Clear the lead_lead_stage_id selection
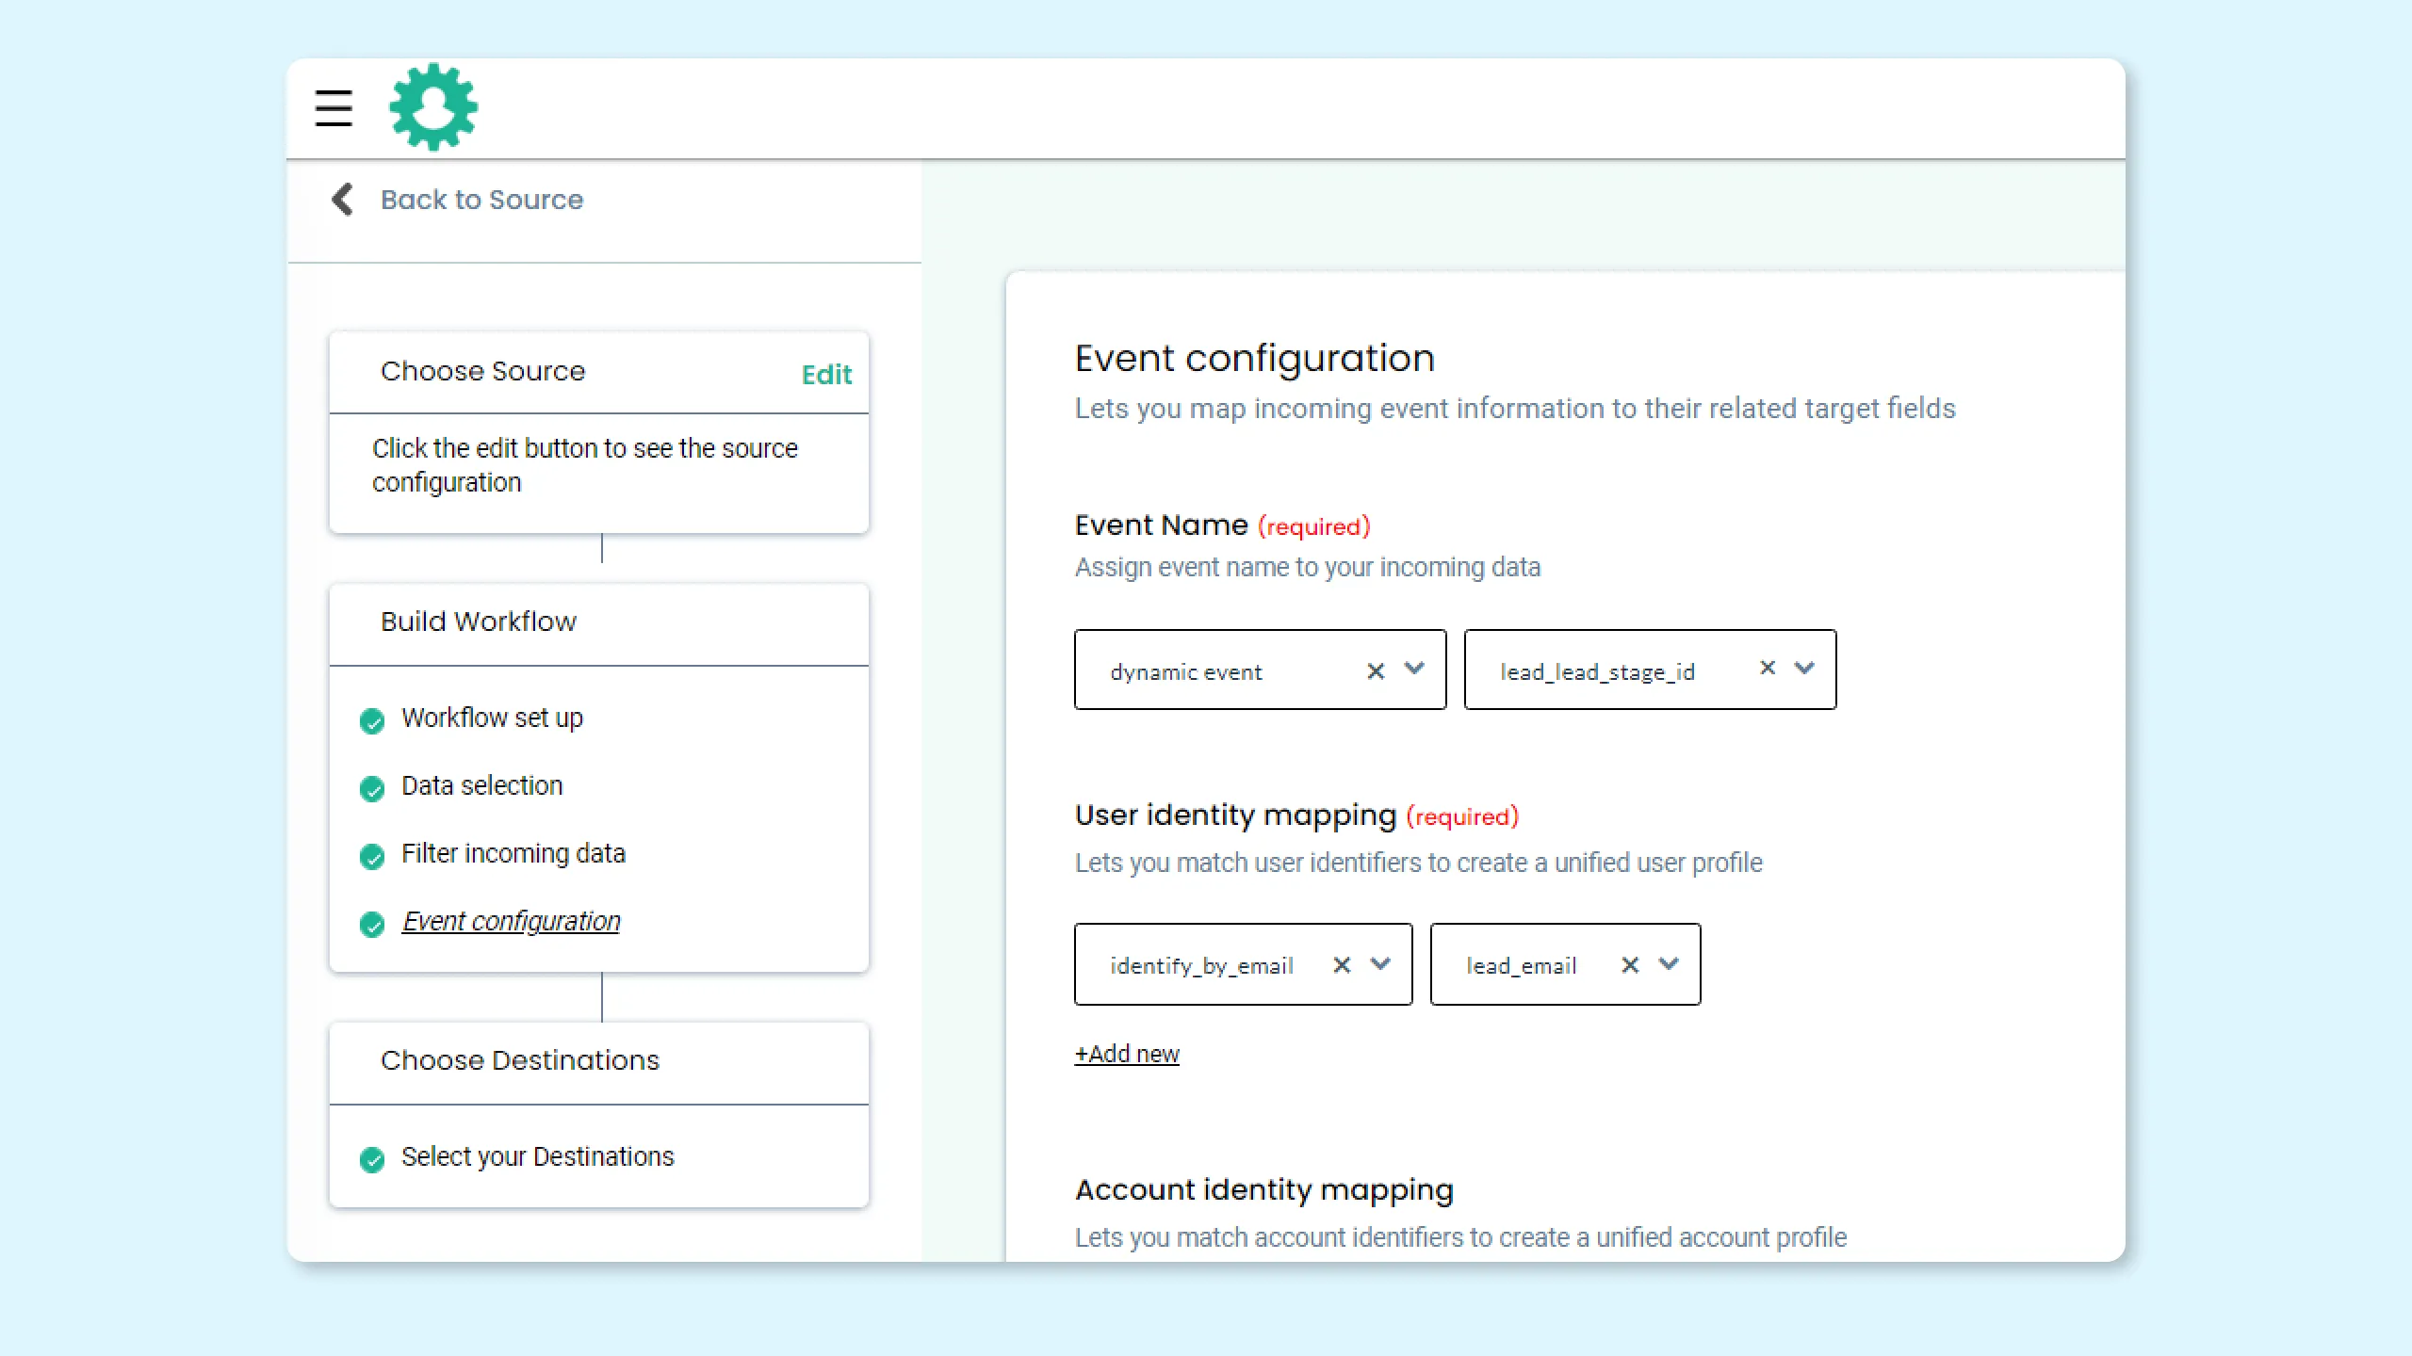 tap(1768, 668)
